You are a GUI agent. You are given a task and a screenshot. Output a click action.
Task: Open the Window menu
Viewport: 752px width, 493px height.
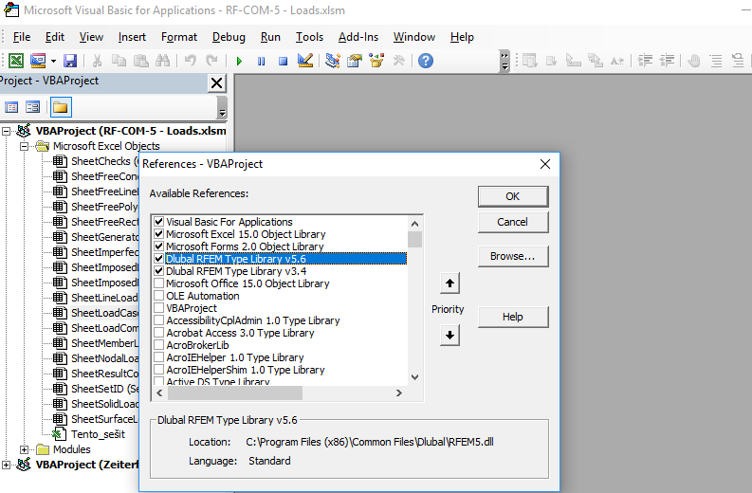[414, 37]
